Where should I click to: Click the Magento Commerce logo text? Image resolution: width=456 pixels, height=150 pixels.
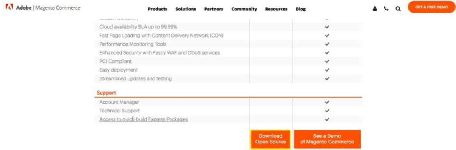[58, 8]
